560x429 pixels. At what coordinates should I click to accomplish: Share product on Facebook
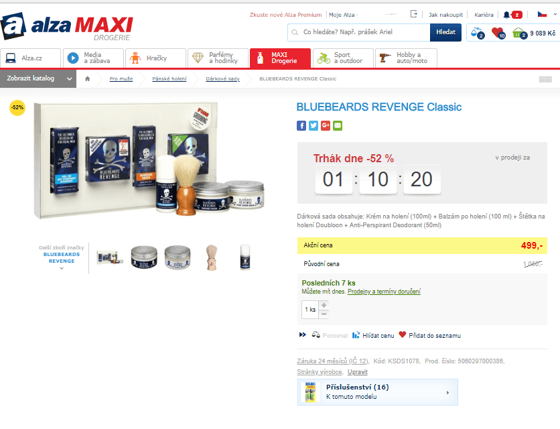coord(301,125)
